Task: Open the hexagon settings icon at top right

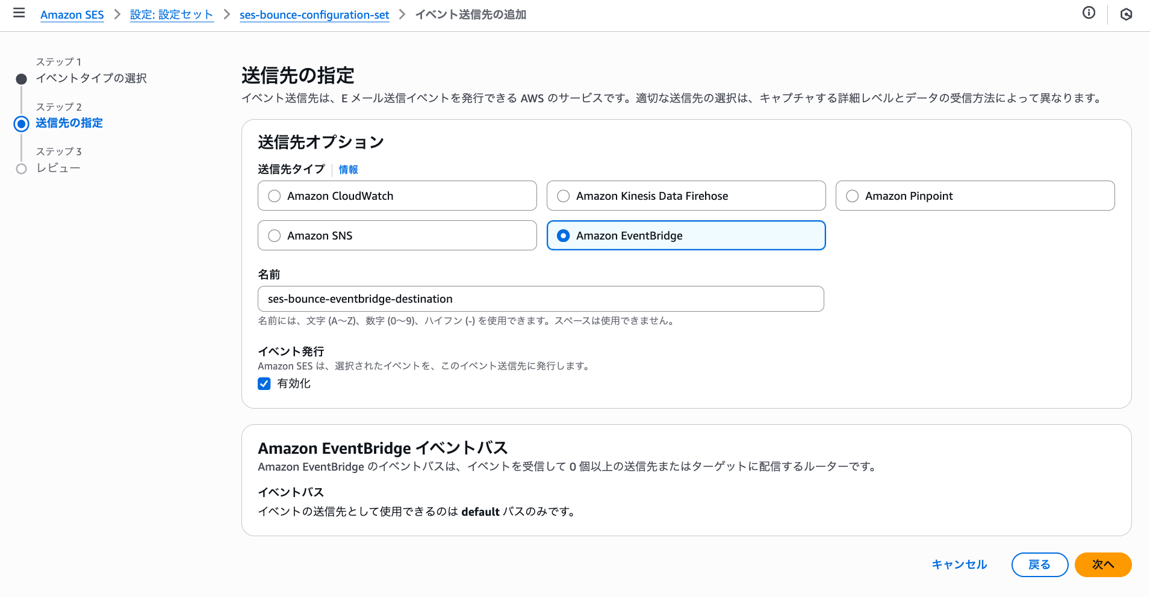Action: pyautogui.click(x=1126, y=14)
